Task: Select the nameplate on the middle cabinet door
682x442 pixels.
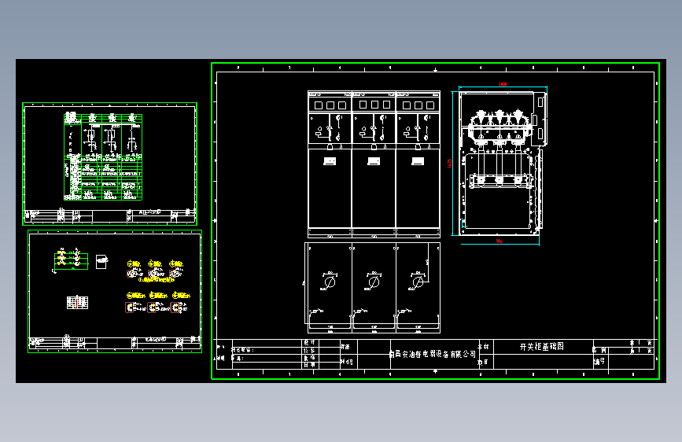Action: click(x=374, y=161)
